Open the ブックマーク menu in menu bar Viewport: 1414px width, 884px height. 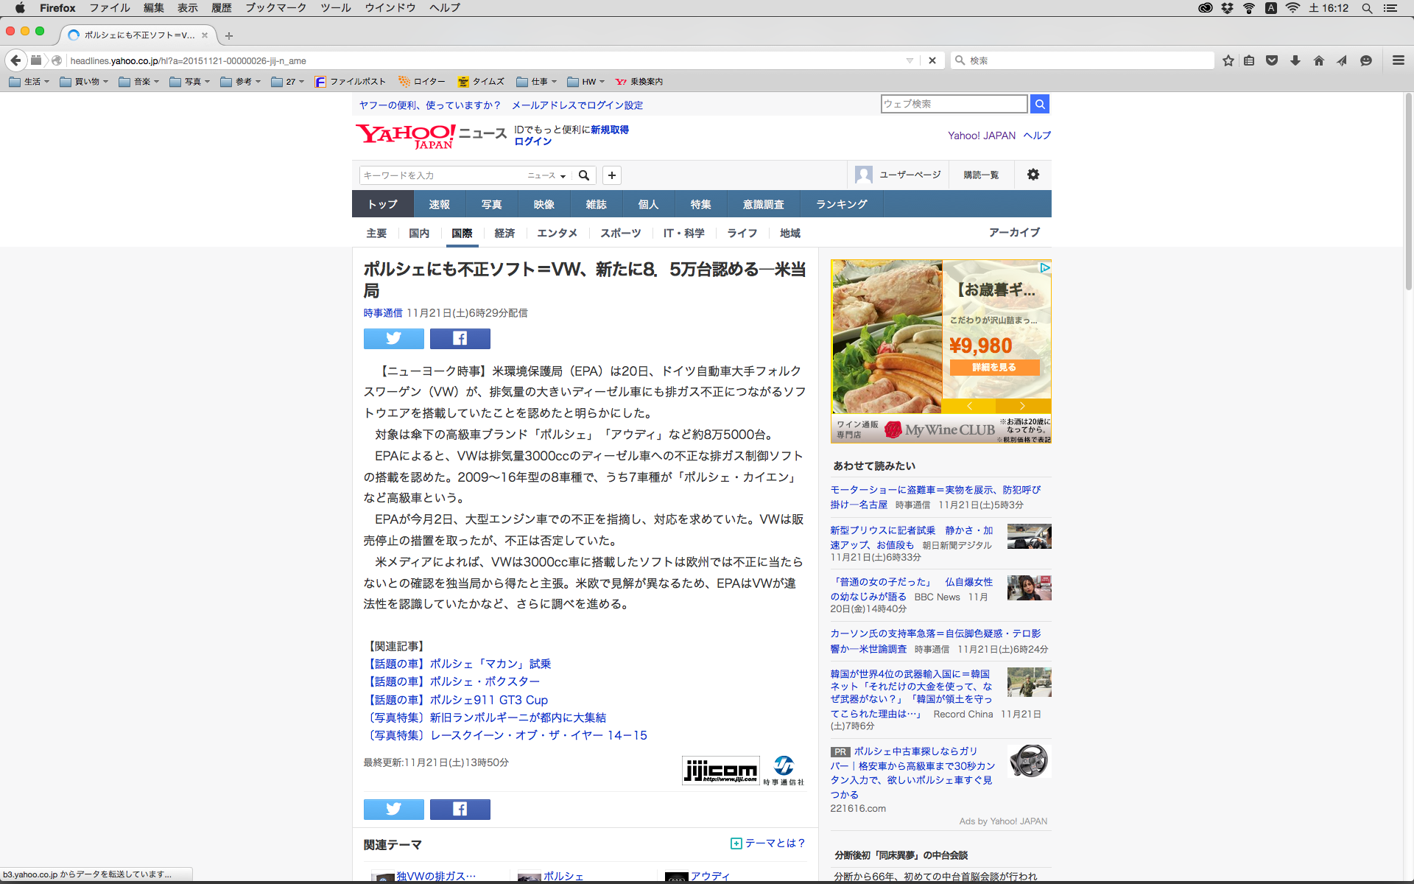[275, 7]
